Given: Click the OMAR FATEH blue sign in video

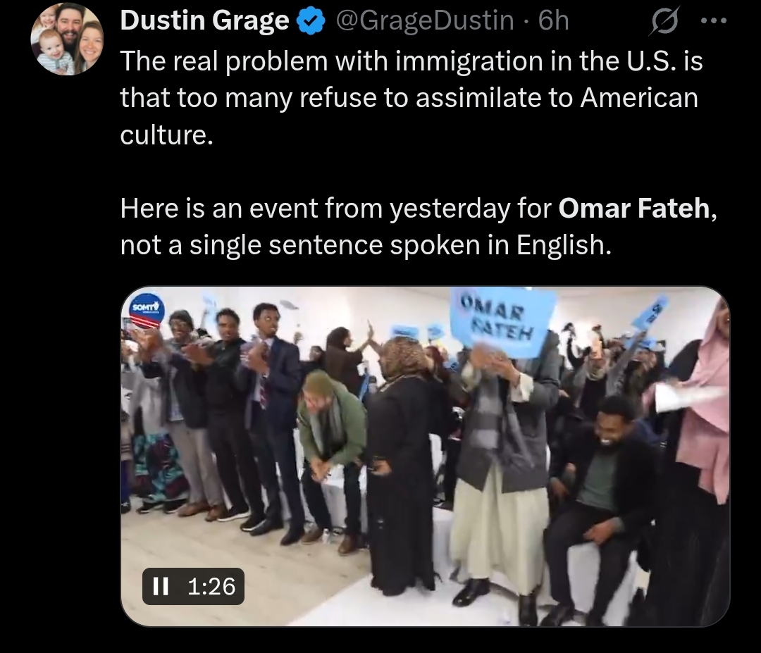Looking at the screenshot, I should (x=502, y=322).
